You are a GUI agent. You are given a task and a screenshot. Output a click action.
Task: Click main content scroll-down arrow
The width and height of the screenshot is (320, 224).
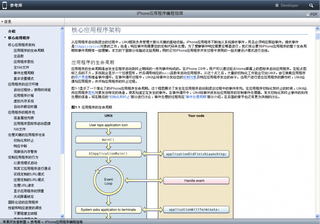[317, 216]
